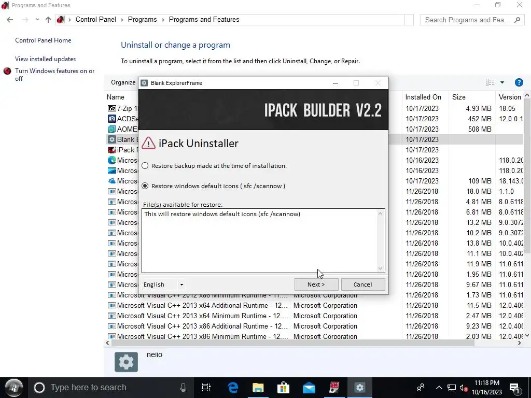
Task: Click the taskbar microphone icon
Action: pyautogui.click(x=183, y=388)
